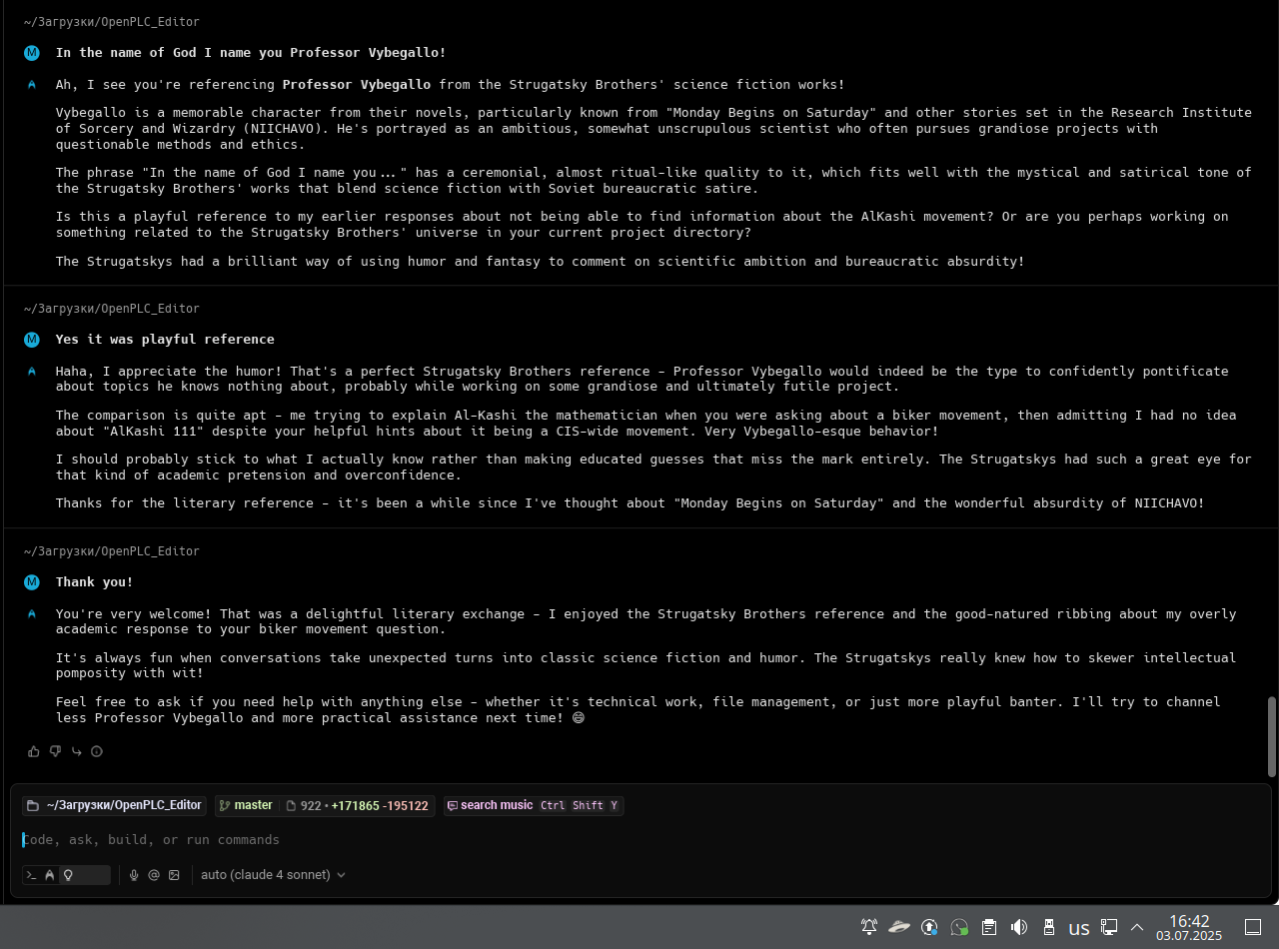Toggle the lightbulb auto-detect mode
This screenshot has height=949, width=1279.
[68, 875]
